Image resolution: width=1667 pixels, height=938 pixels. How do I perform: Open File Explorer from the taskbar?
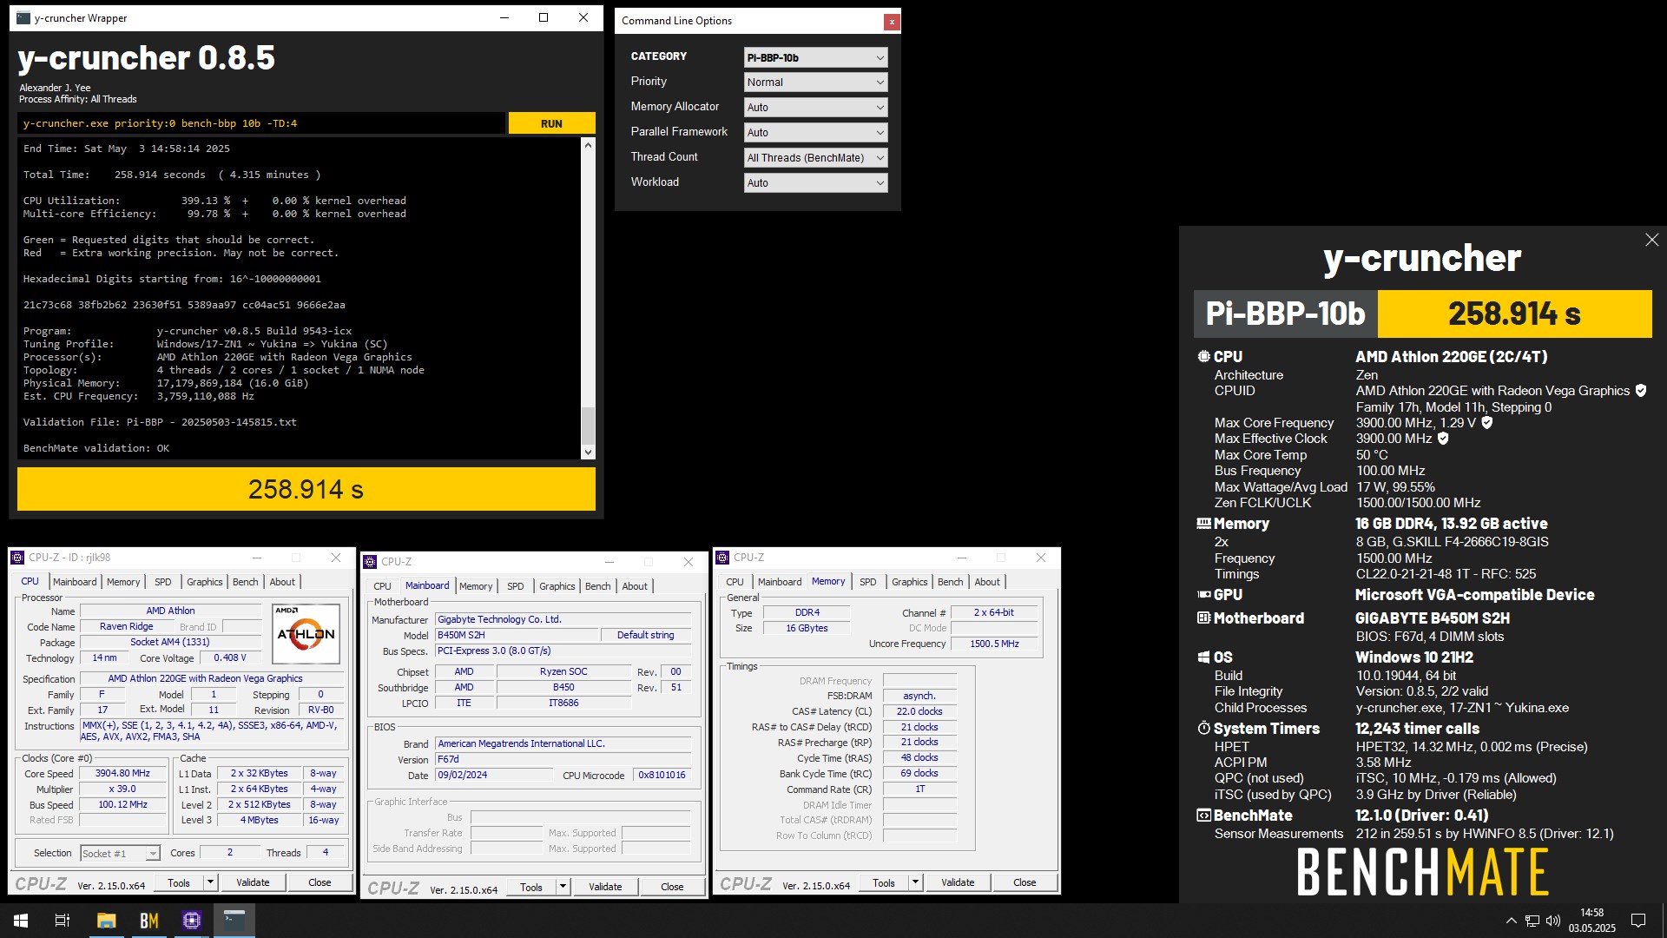pos(106,921)
